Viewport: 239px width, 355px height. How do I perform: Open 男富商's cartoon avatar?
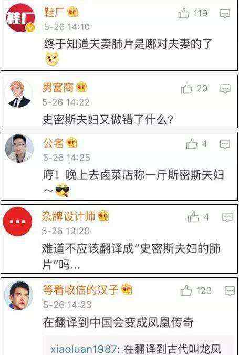coord(18,93)
